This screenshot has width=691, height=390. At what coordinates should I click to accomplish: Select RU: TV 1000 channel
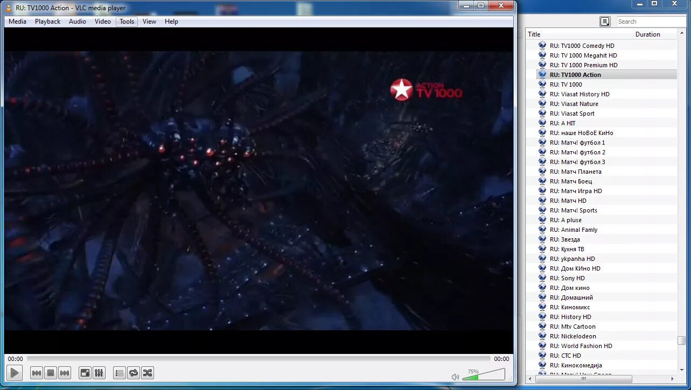click(566, 84)
